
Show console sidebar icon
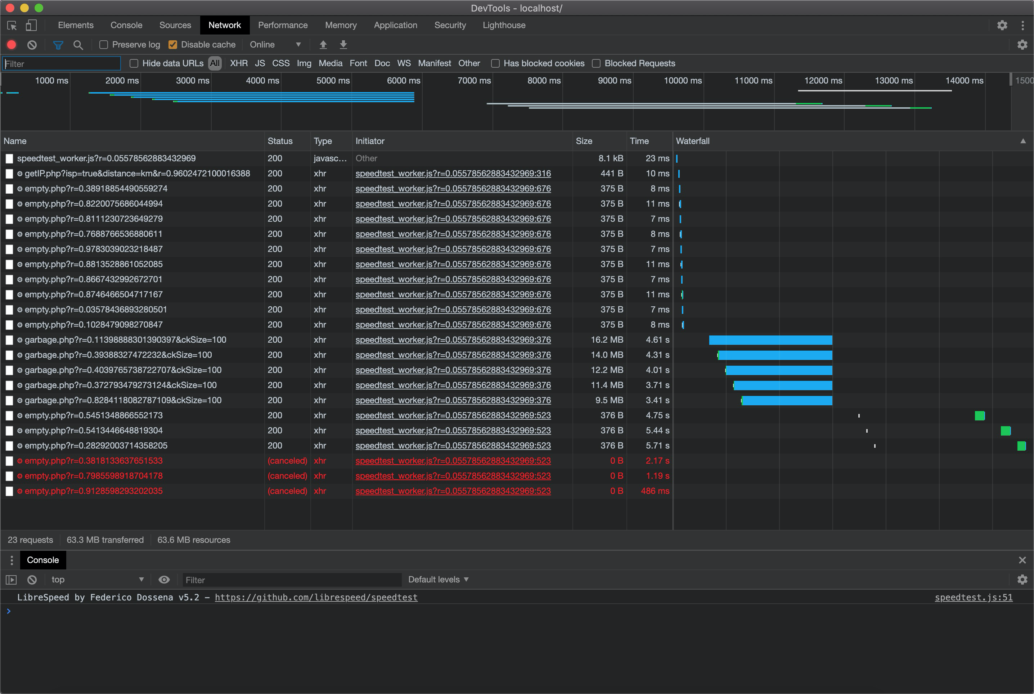tap(11, 580)
